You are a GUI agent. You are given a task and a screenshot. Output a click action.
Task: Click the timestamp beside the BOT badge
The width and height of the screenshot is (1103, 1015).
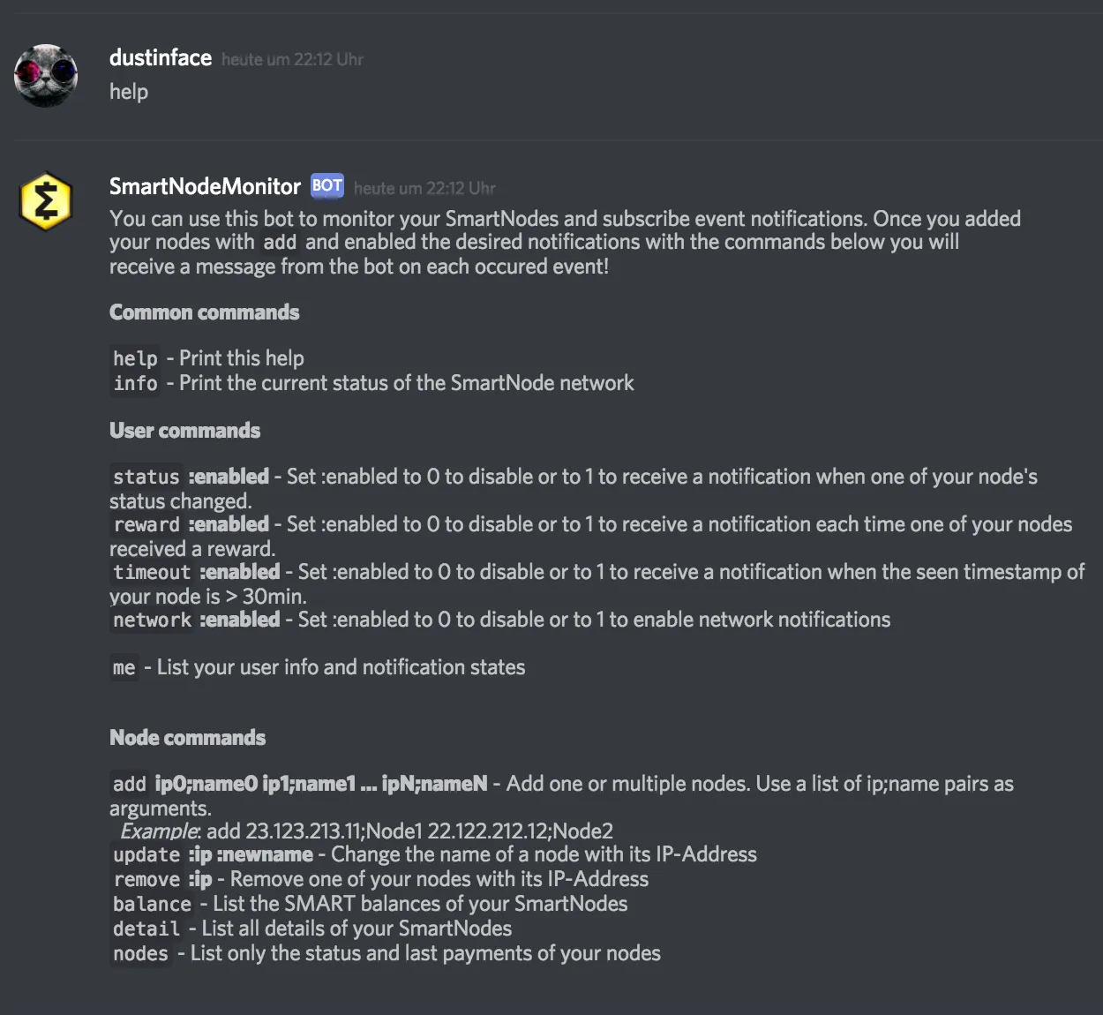point(424,188)
